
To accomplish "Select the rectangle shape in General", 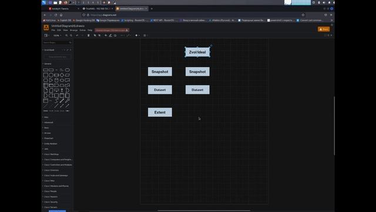I will click(x=46, y=70).
